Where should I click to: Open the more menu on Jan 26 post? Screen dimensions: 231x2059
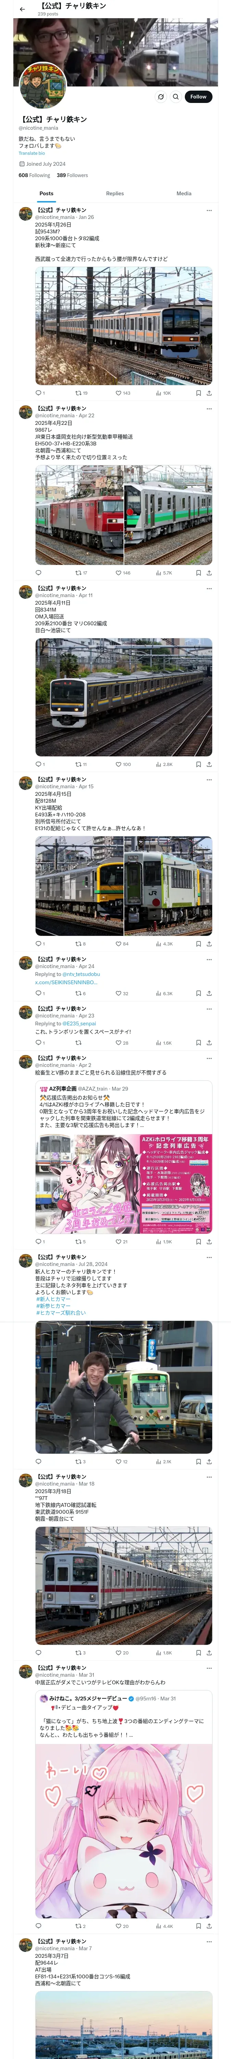tap(209, 210)
